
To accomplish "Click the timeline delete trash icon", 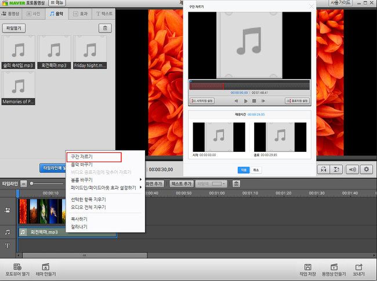I will point(236,184).
